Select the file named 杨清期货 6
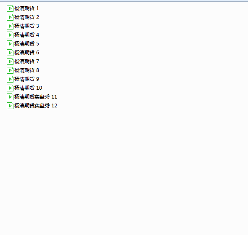Screen dimensions: 248x235 coord(23,53)
